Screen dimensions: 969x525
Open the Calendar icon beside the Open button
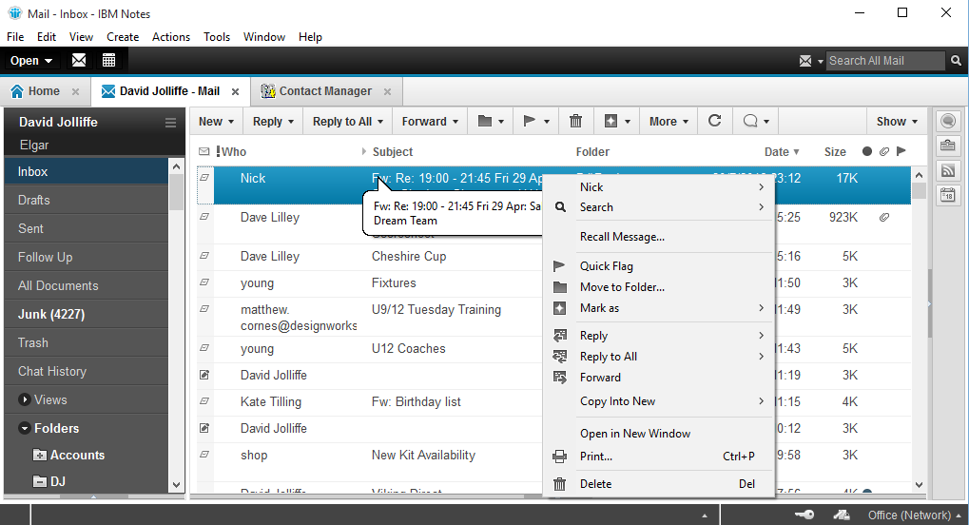tap(108, 60)
